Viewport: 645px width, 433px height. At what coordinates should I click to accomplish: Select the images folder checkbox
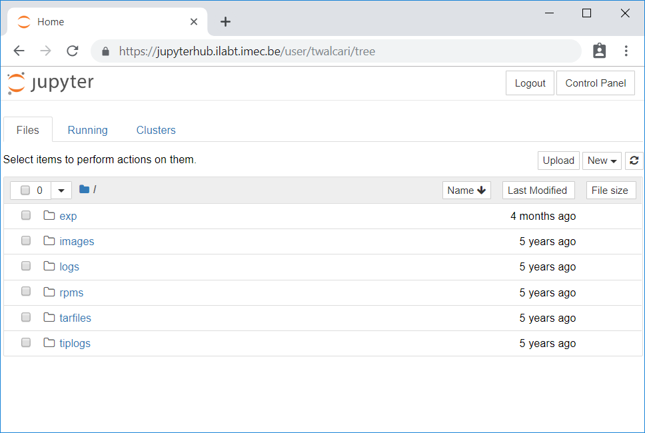(x=26, y=240)
